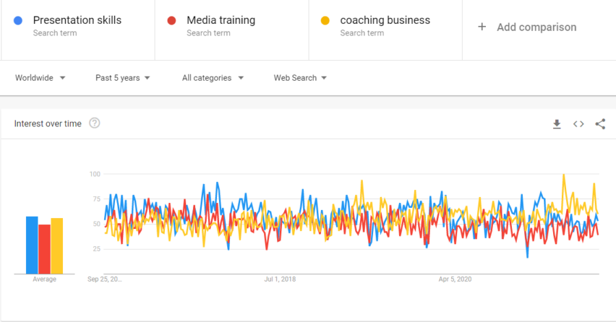Open help for Interest over time
The image size is (616, 322).
[x=94, y=123]
